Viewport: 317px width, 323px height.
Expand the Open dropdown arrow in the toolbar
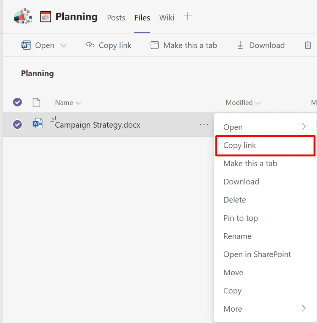click(64, 45)
